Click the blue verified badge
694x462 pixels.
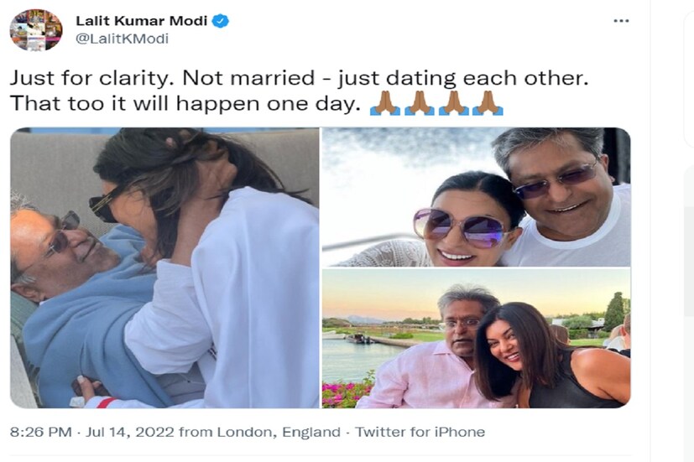point(221,21)
